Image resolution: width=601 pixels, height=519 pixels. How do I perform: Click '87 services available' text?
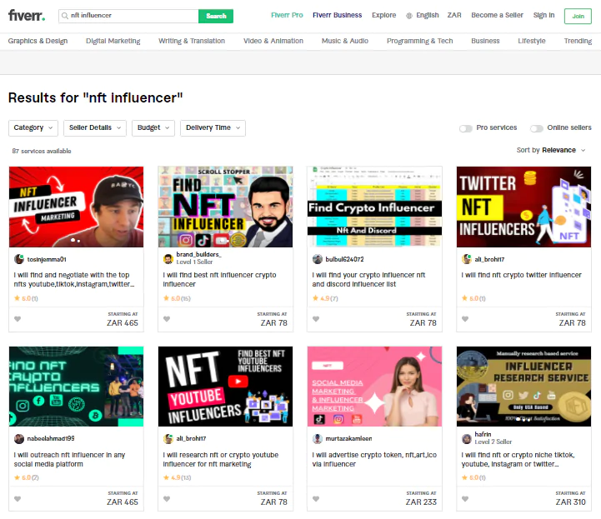point(42,151)
